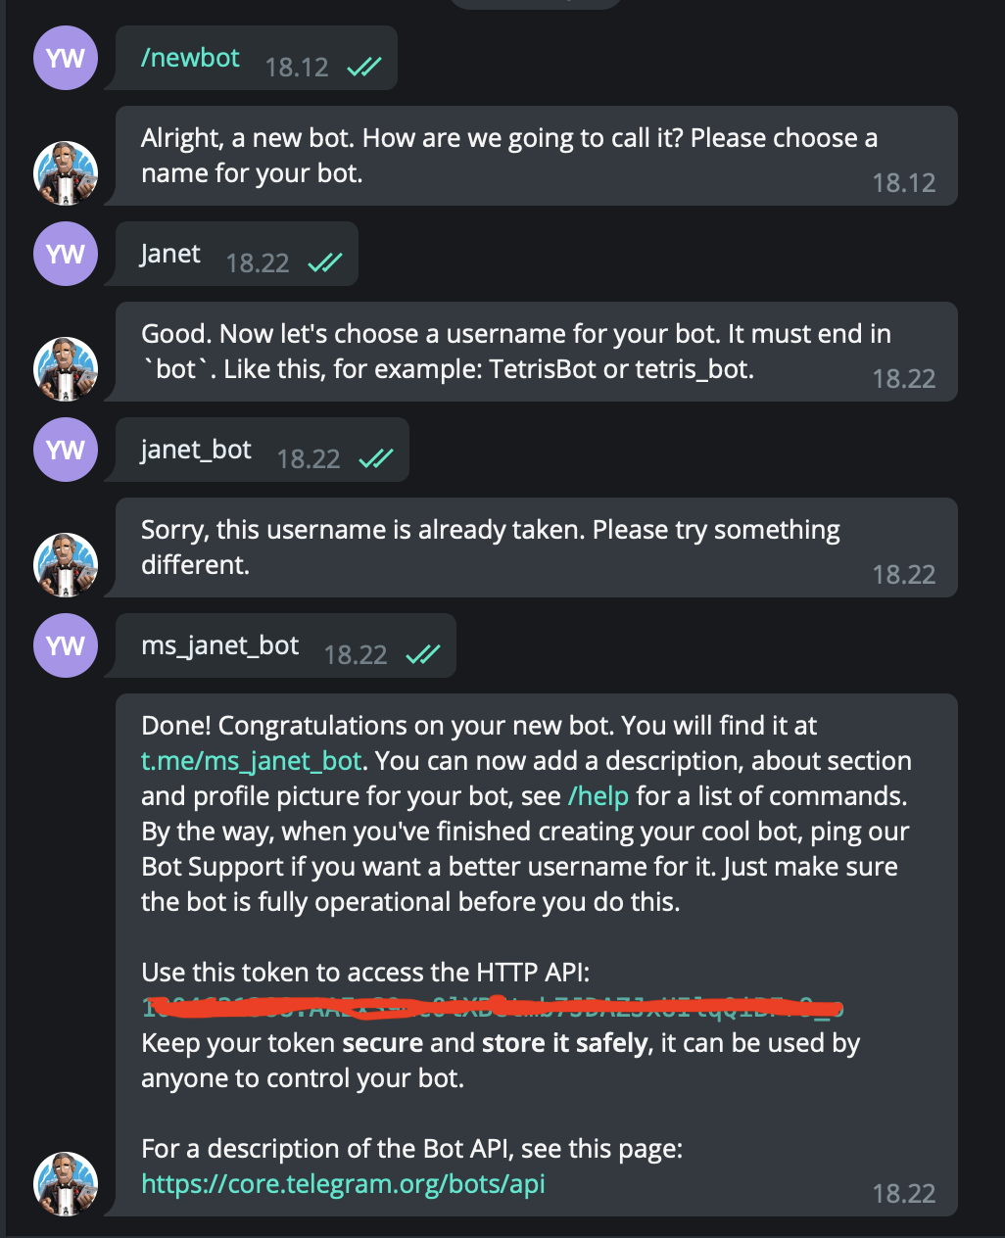Click the redacted bot token text
The image size is (1005, 1238).
pyautogui.click(x=493, y=1007)
